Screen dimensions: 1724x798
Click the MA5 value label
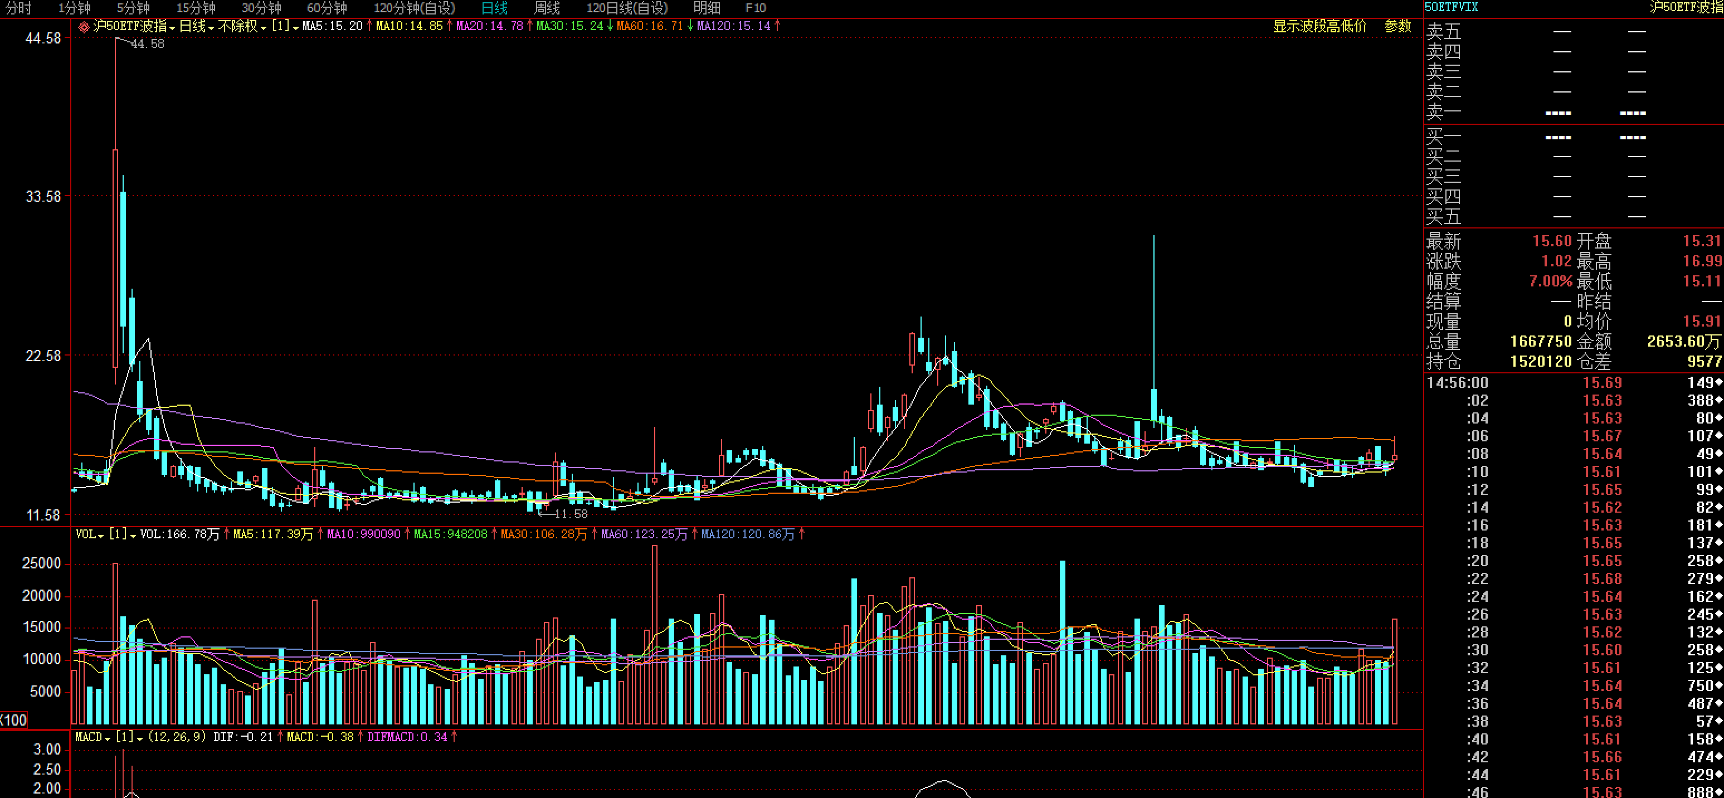tap(332, 26)
